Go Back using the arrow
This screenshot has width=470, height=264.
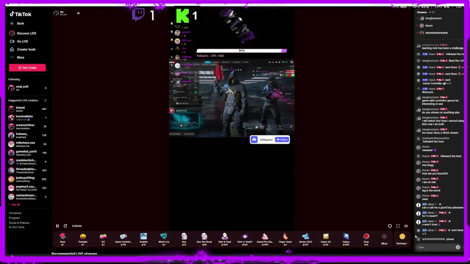pyautogui.click(x=12, y=23)
